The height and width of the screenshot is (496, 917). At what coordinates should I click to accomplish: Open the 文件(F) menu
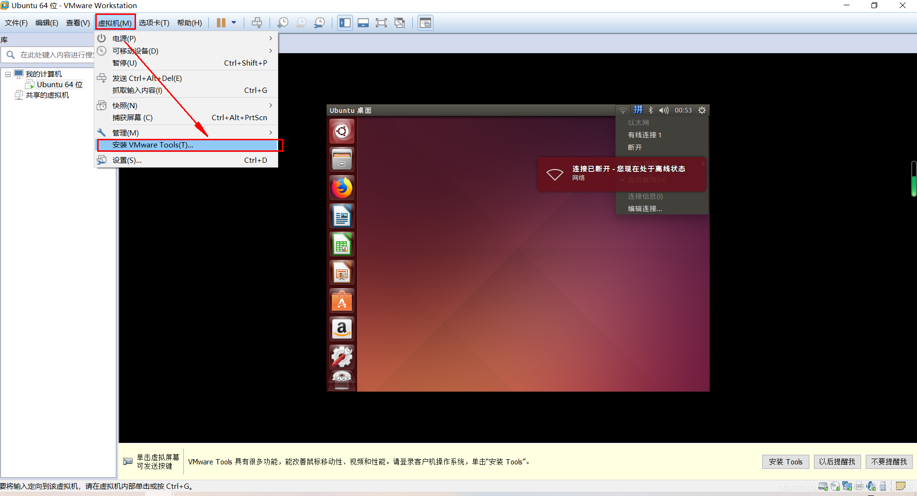16,23
